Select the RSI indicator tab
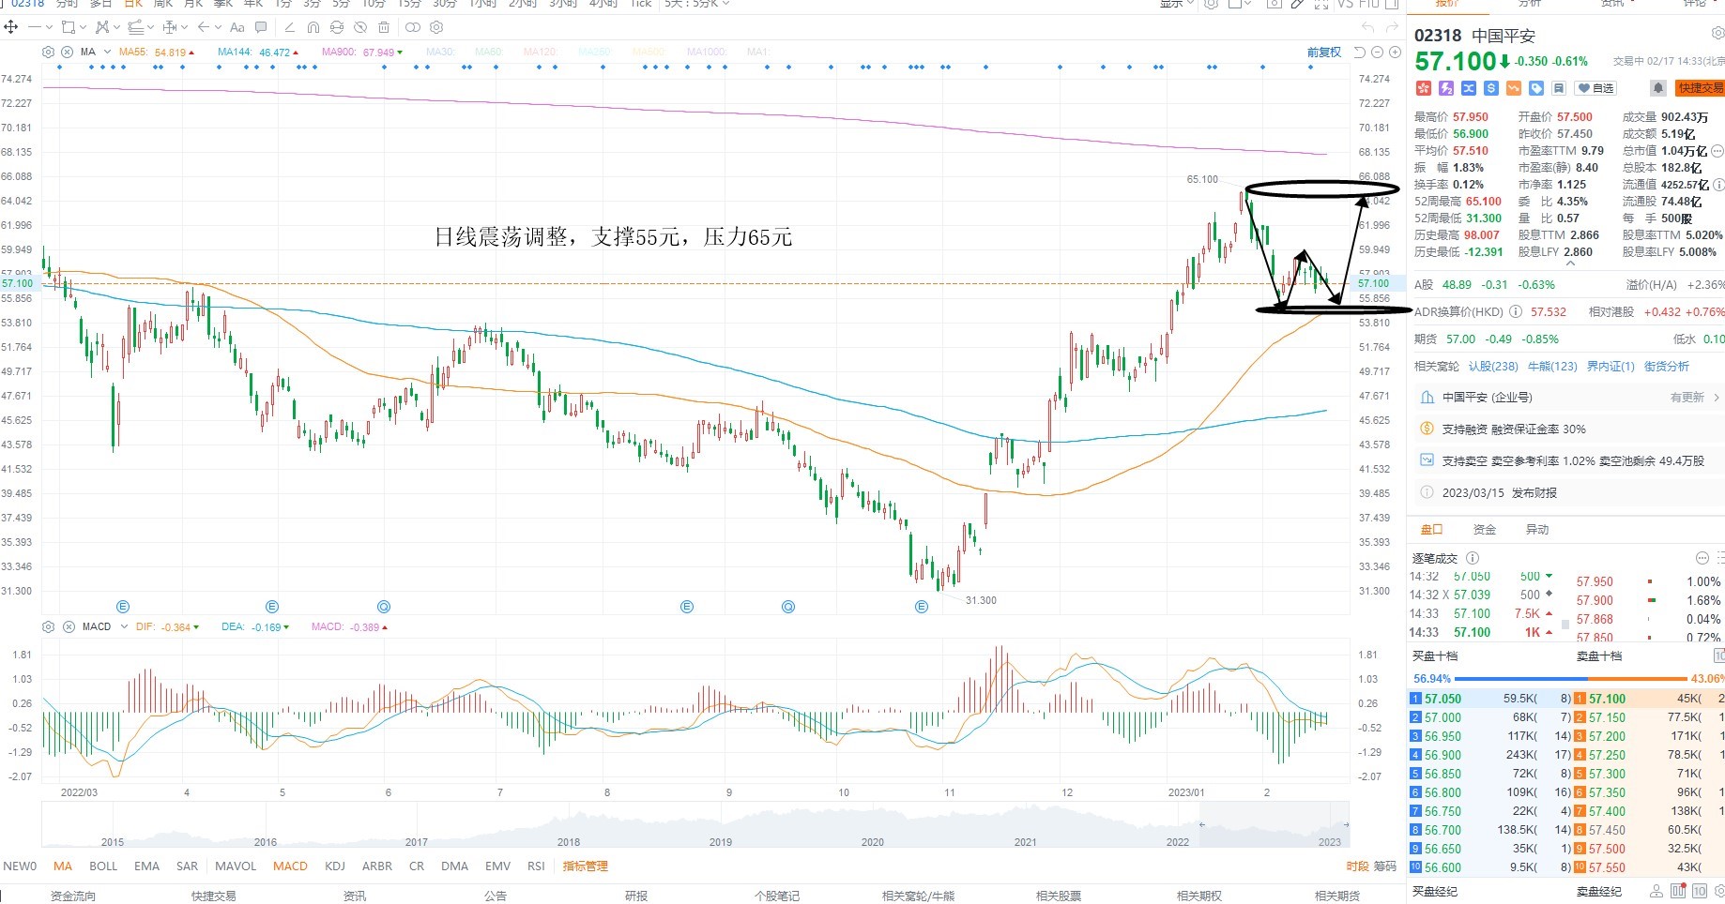 [x=536, y=866]
